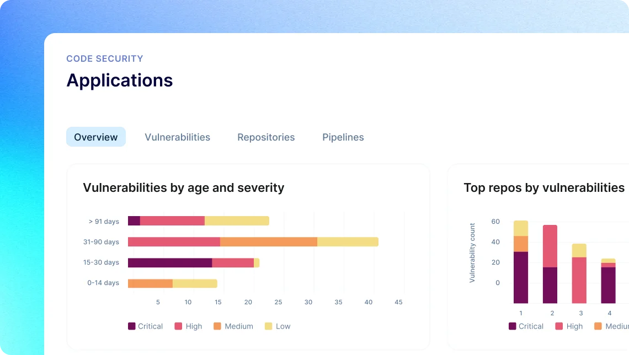Select repo 2 column in Top repos chart
This screenshot has height=355, width=629.
tap(550, 264)
